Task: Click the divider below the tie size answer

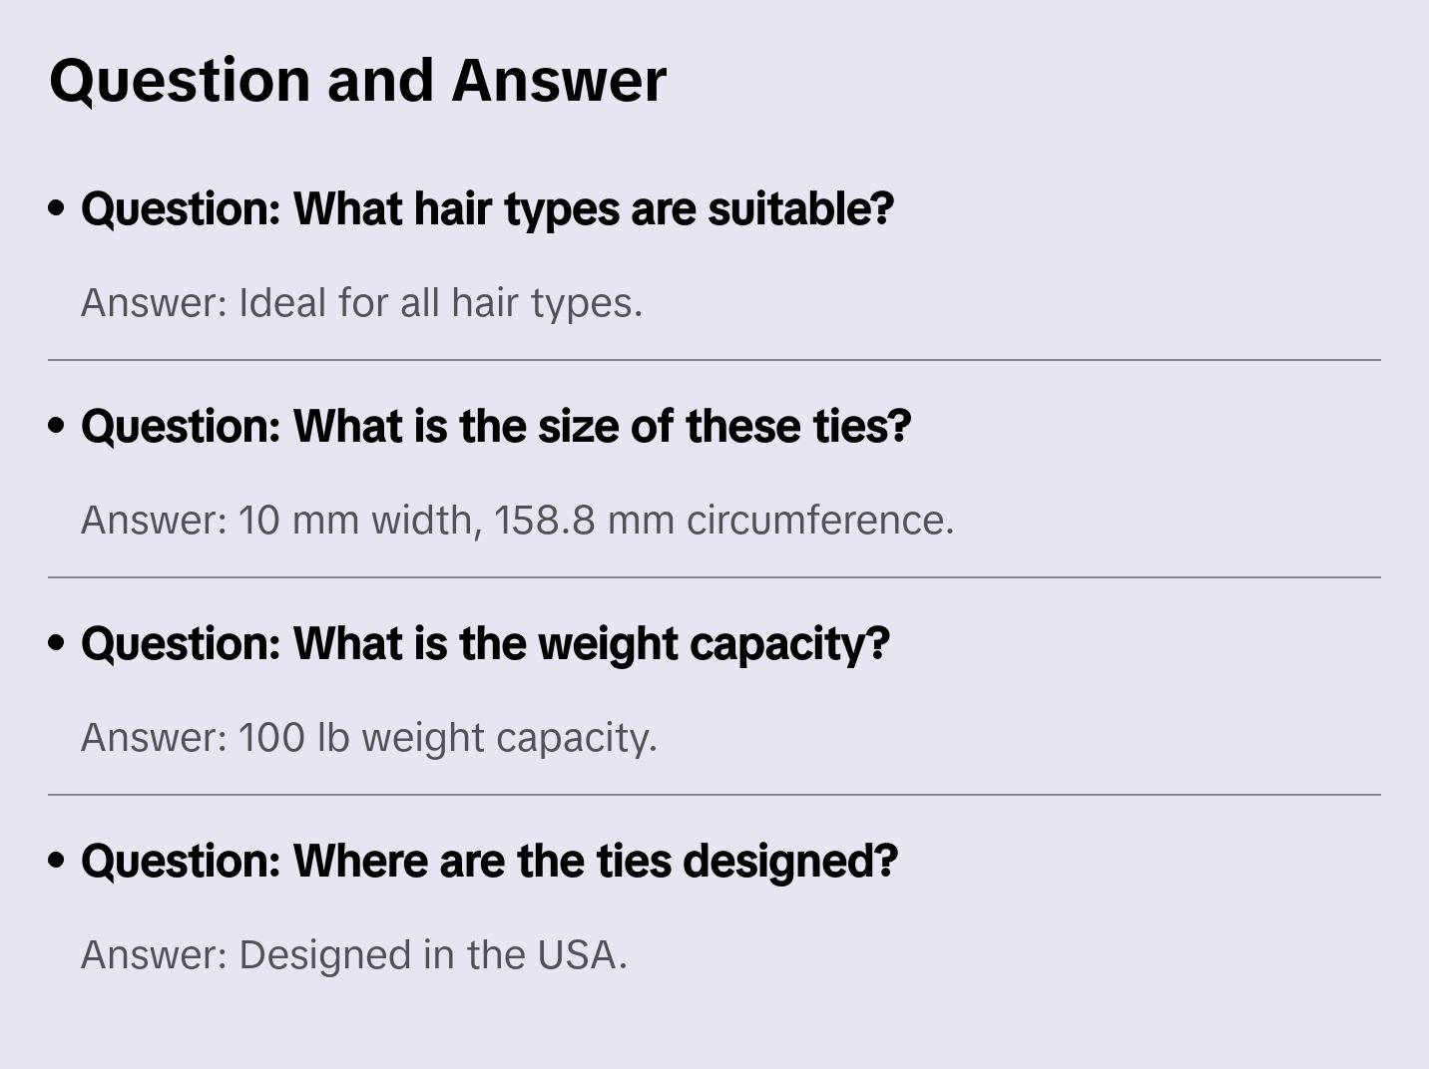Action: tap(714, 577)
